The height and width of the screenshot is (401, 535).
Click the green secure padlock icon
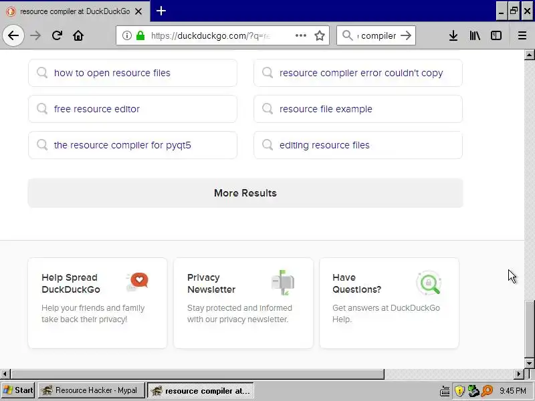tap(140, 35)
